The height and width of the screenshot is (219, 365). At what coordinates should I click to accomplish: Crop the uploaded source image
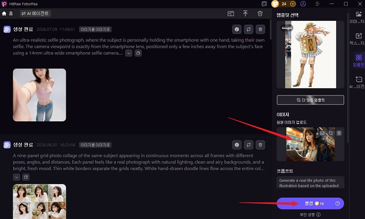(331, 133)
